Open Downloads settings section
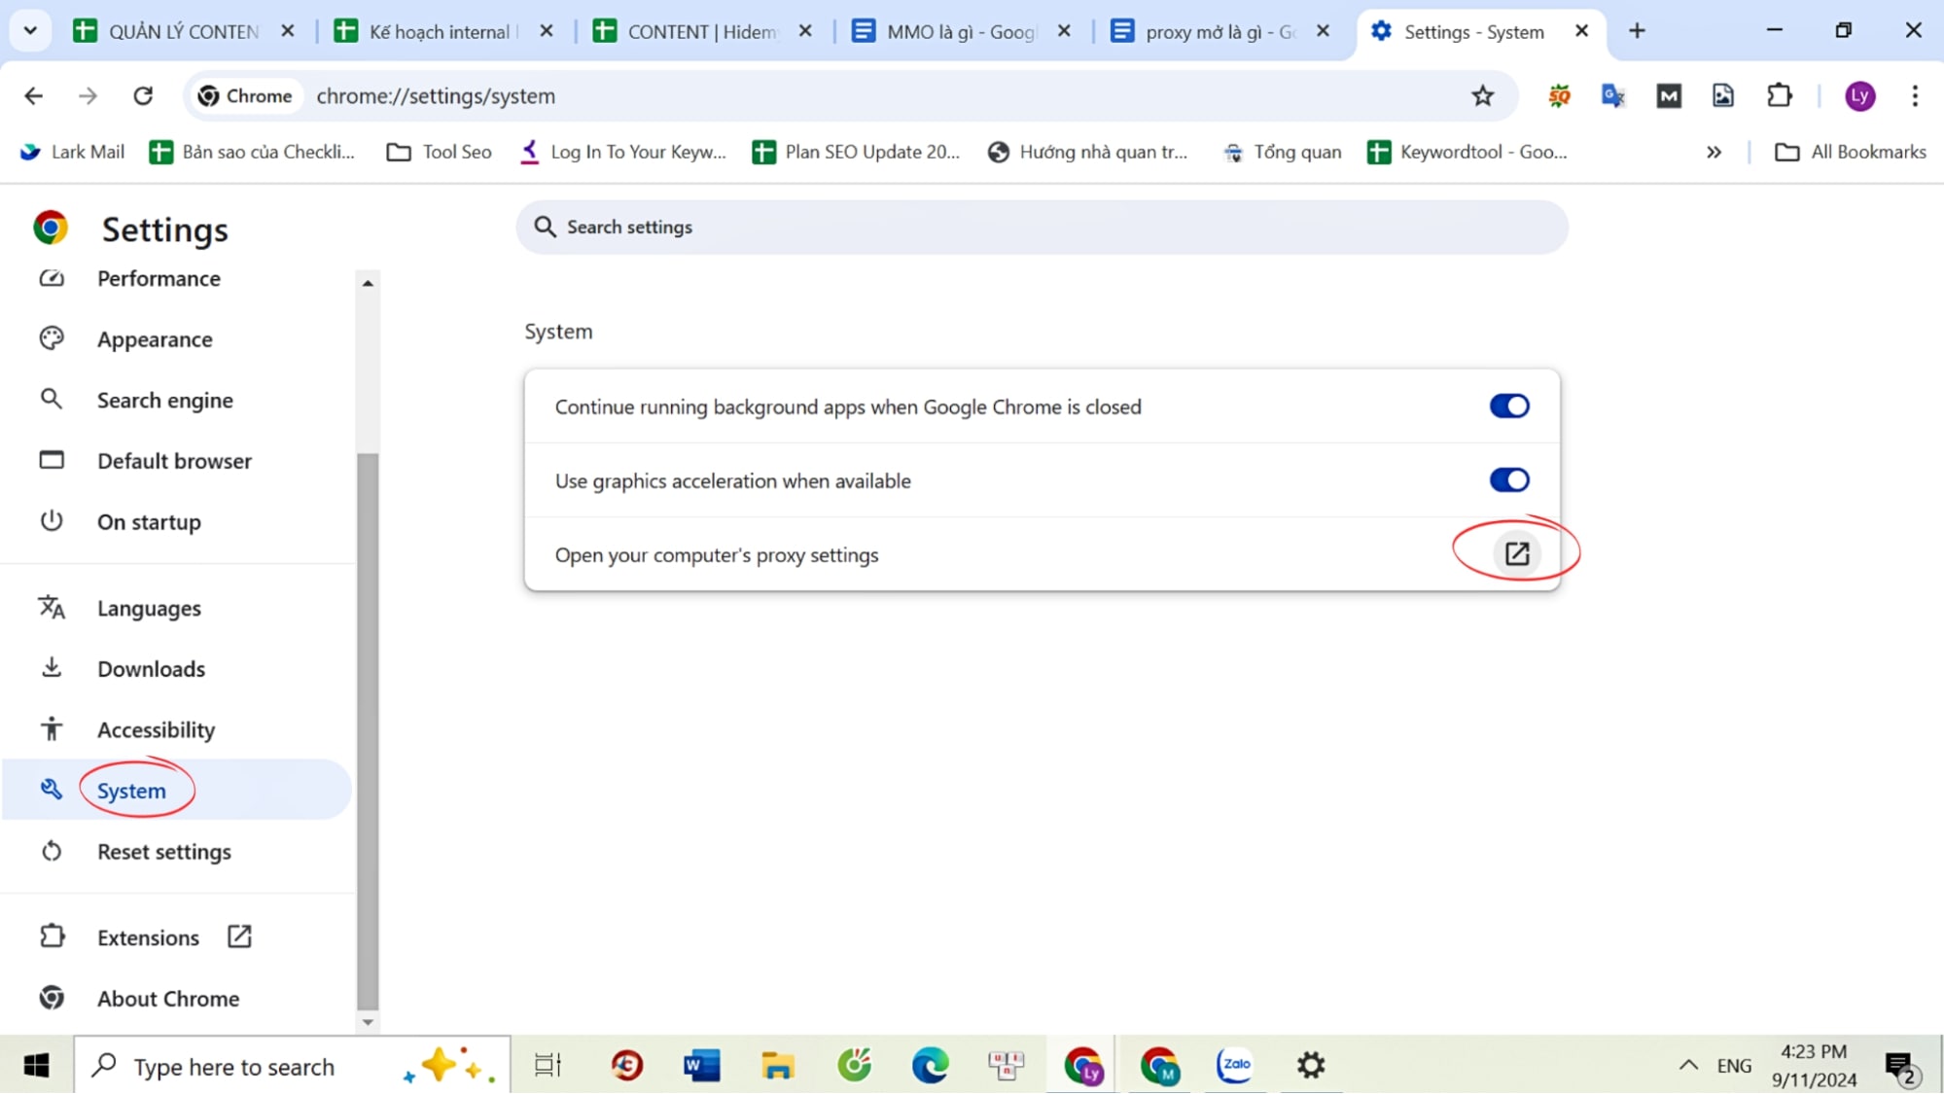Screen dimensions: 1944x1094 pos(151,668)
